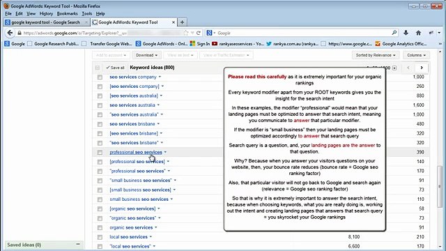Click seo services australia keyword link
This screenshot has height=251, width=446.
pyautogui.click(x=132, y=105)
